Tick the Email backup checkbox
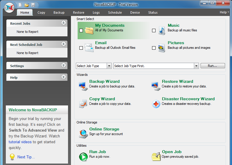Viewport: 232px width, 165px height. pyautogui.click(x=81, y=48)
